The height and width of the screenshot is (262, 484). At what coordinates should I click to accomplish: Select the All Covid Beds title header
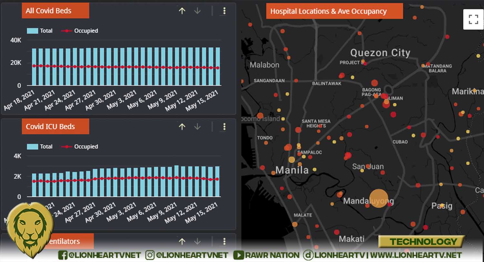click(55, 11)
